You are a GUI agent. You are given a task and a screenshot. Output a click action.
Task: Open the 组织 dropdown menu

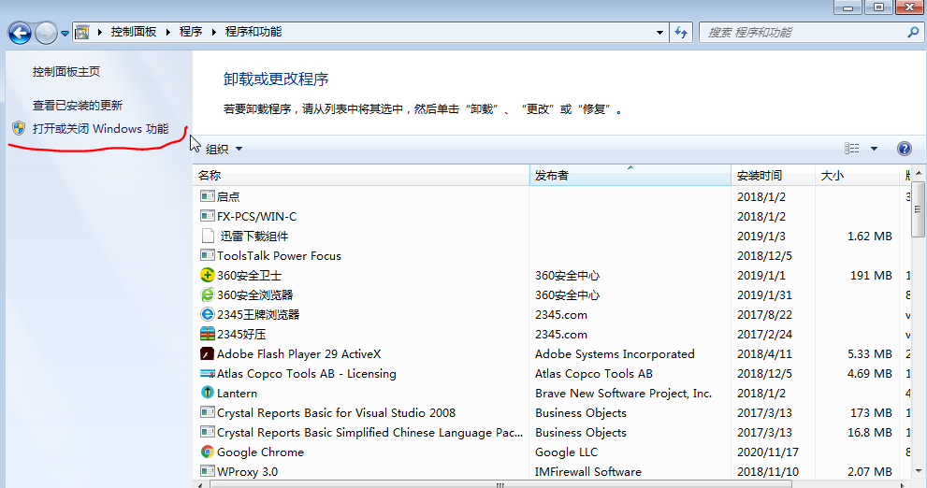[x=224, y=149]
